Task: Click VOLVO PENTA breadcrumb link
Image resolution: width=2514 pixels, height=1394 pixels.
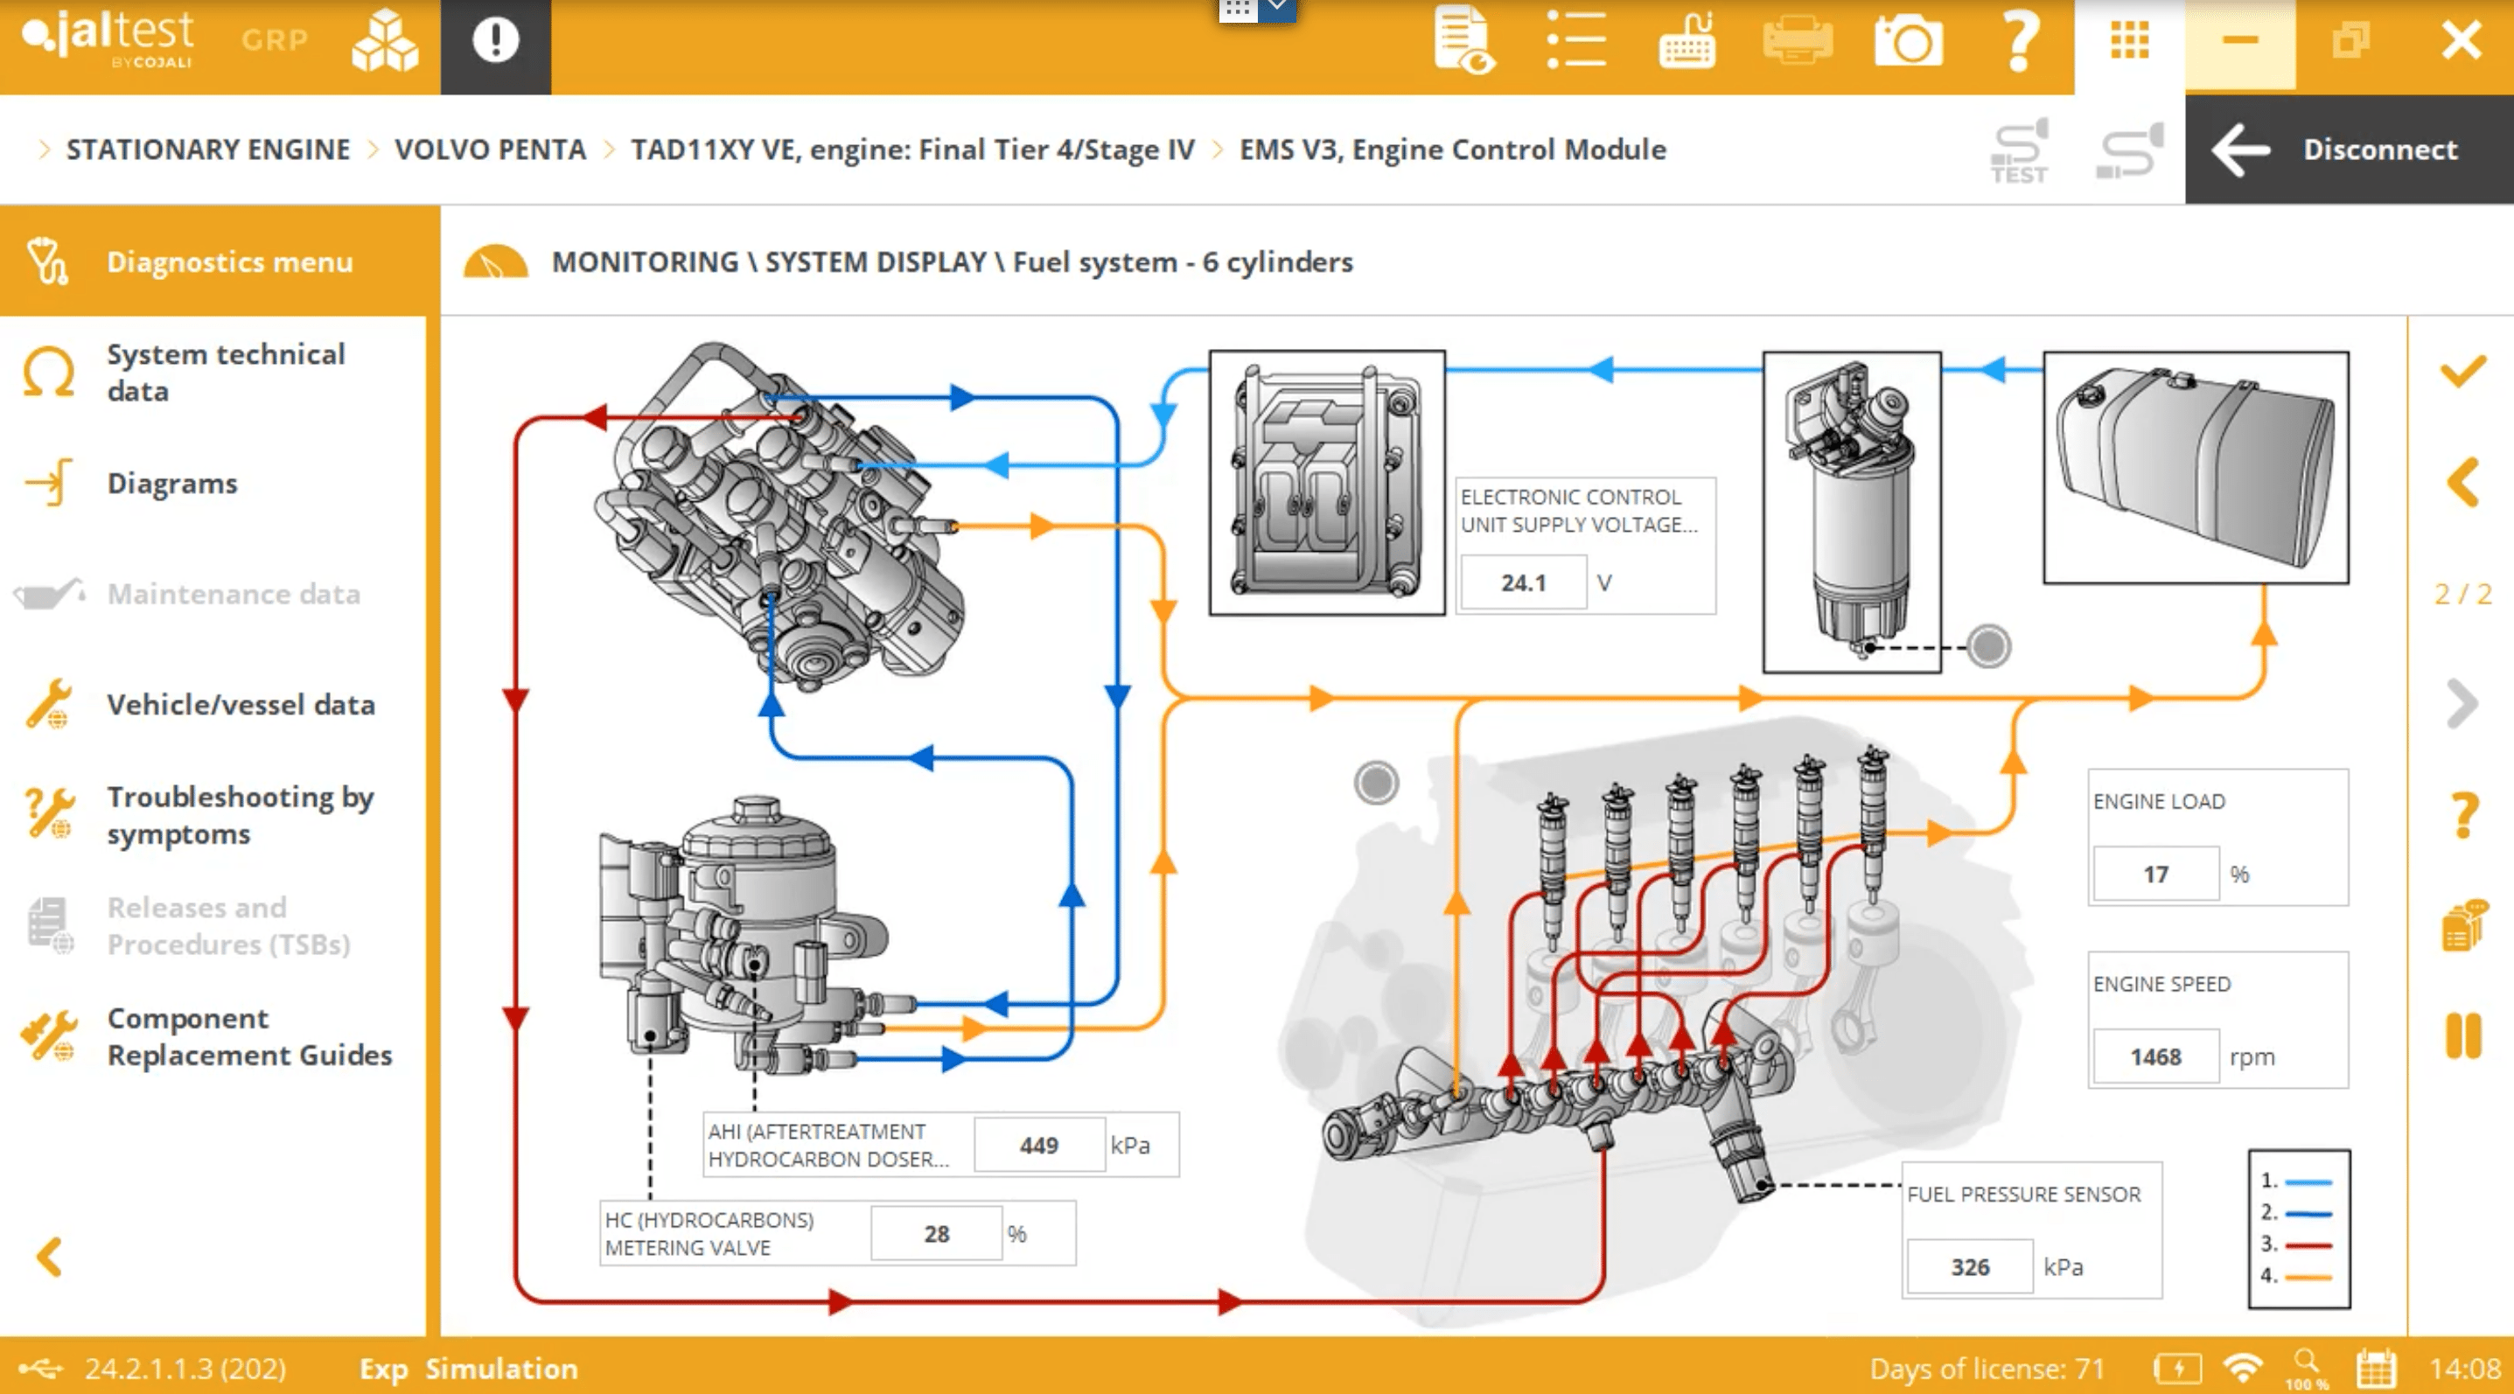Action: point(490,150)
